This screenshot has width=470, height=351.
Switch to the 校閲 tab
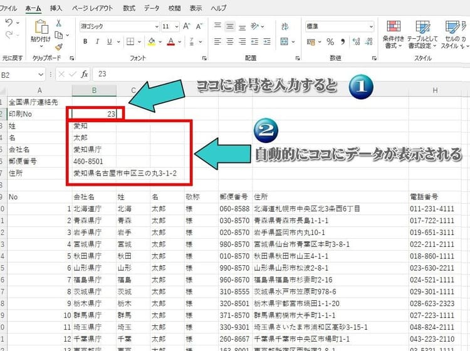174,8
